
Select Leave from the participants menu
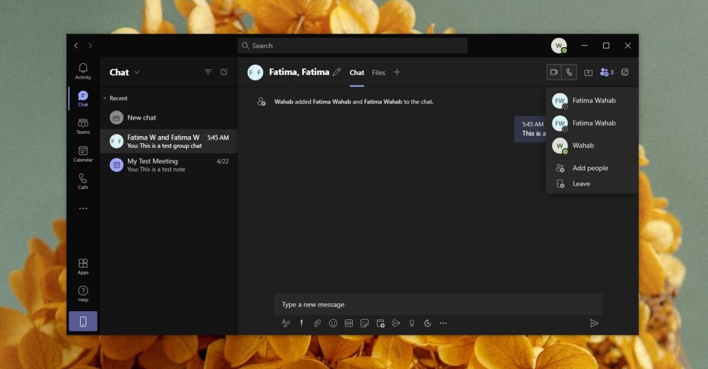(581, 183)
